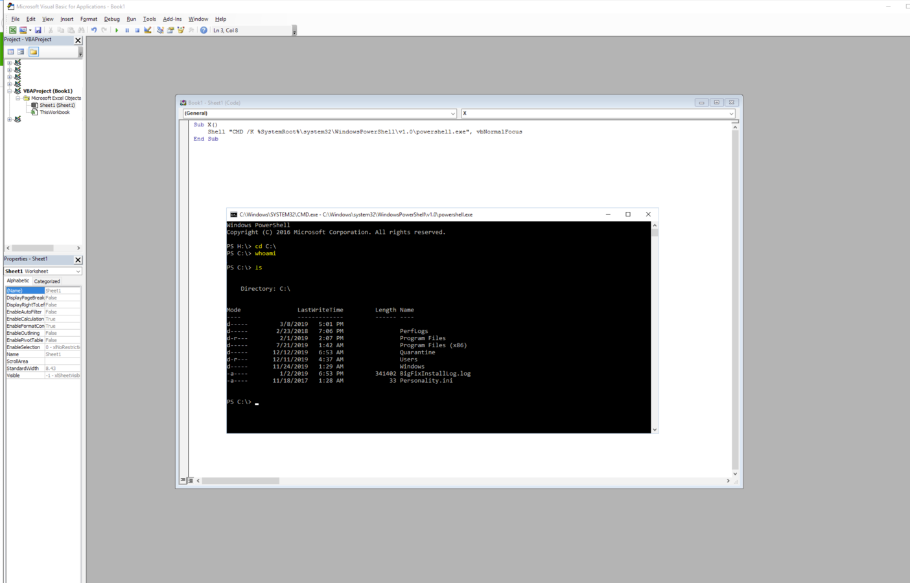The height and width of the screenshot is (583, 910).
Task: Close the Project - VBAProject panel
Action: (78, 40)
